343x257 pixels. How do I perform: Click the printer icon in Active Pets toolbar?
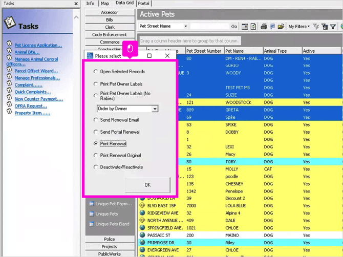point(264,27)
